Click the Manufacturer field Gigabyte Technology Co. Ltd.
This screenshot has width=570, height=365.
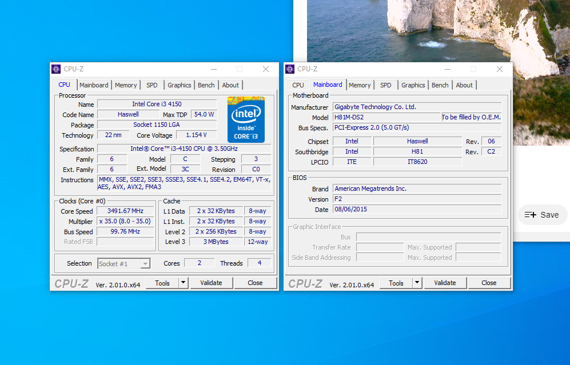417,107
